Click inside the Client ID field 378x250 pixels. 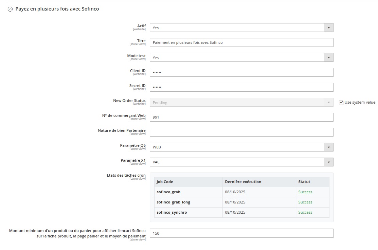(x=241, y=72)
